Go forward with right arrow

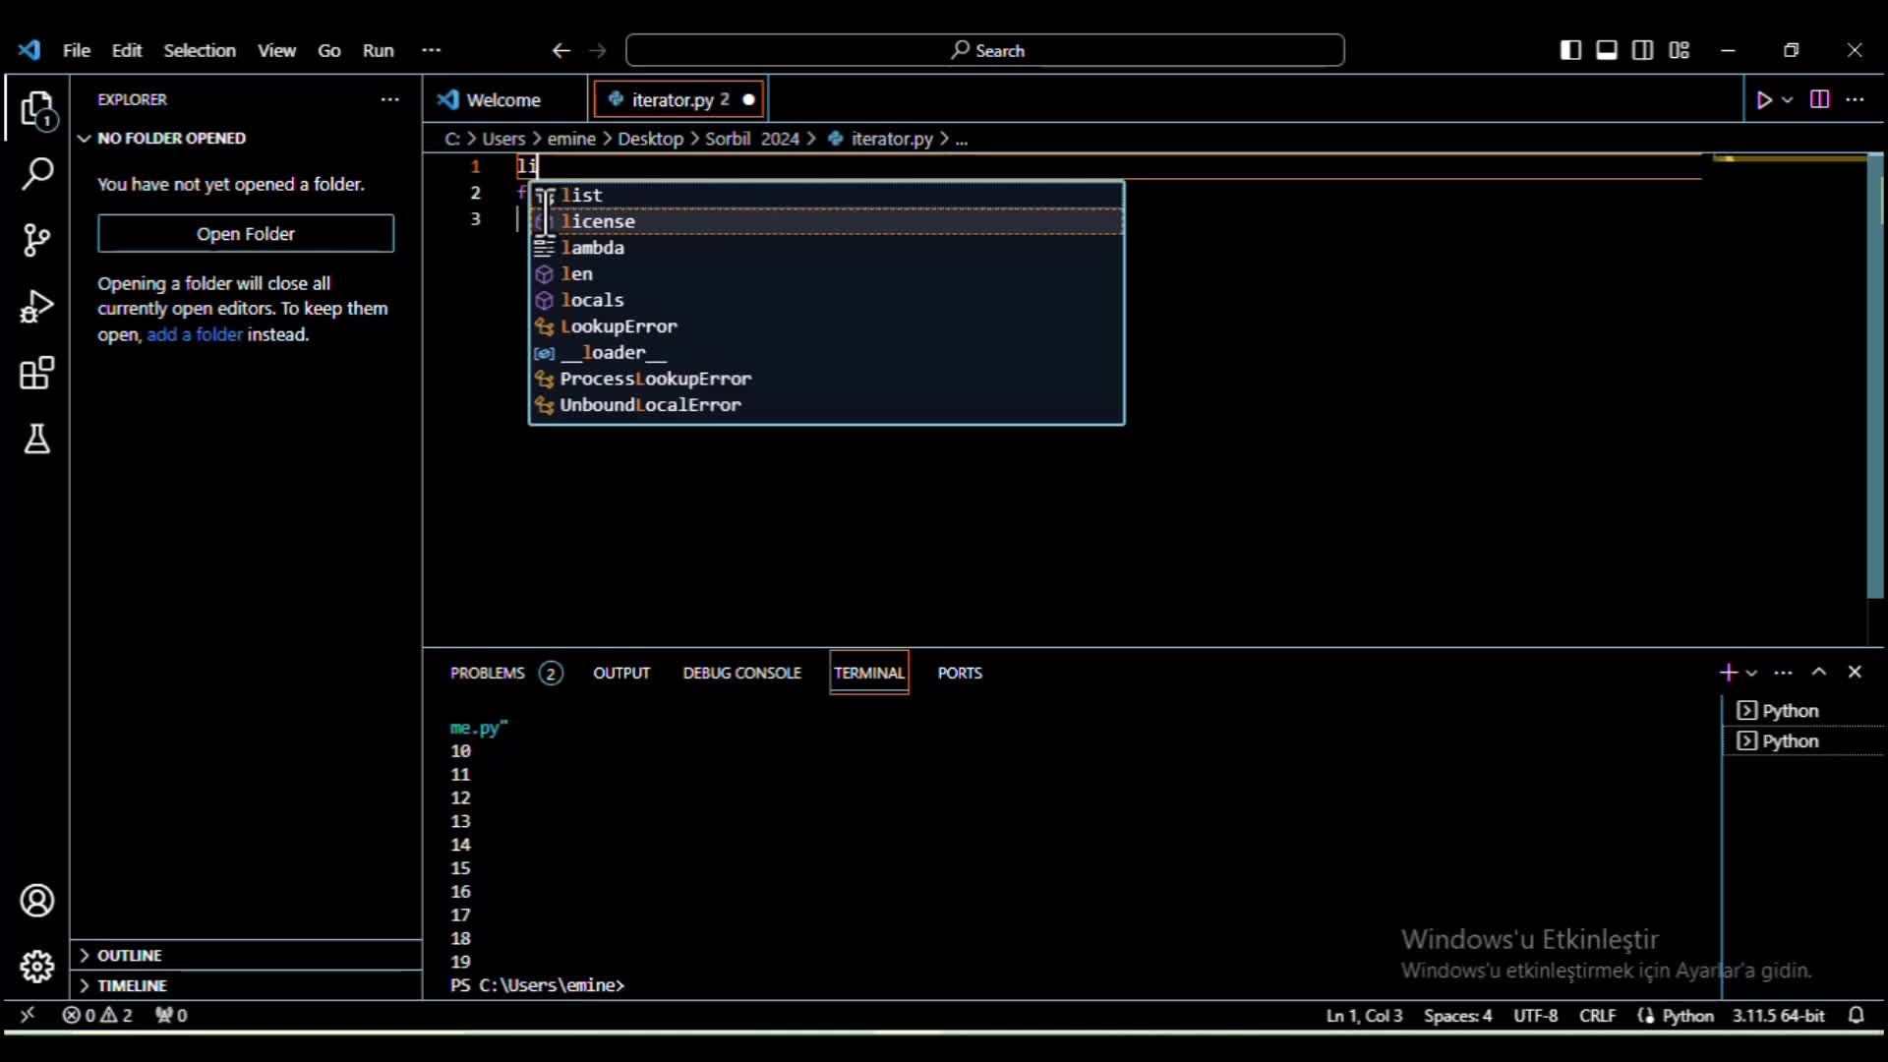(598, 50)
